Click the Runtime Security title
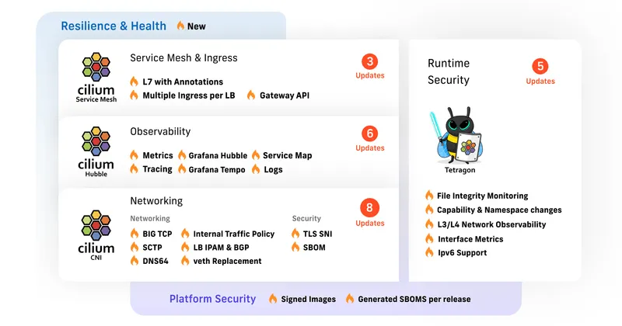The image size is (622, 326). tap(449, 71)
